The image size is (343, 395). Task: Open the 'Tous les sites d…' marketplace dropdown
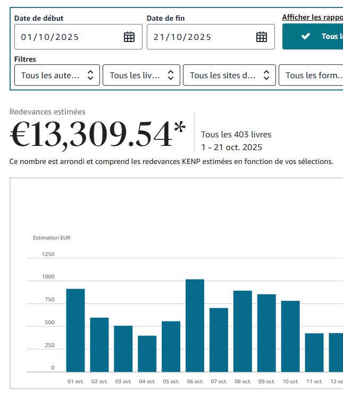click(x=229, y=75)
